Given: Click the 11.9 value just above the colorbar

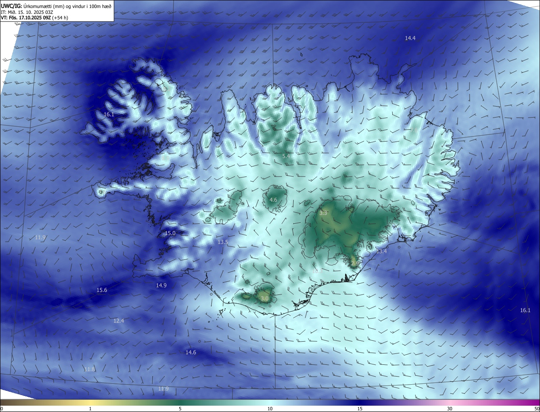Looking at the screenshot, I should [163, 389].
